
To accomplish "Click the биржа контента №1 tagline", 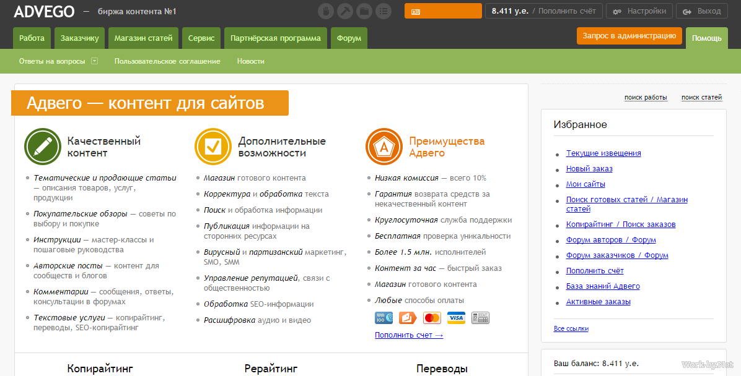I will 137,11.
